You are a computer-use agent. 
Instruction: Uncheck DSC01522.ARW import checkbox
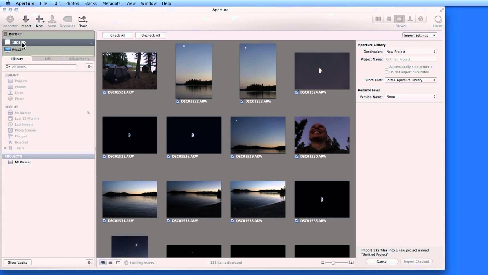(178, 101)
